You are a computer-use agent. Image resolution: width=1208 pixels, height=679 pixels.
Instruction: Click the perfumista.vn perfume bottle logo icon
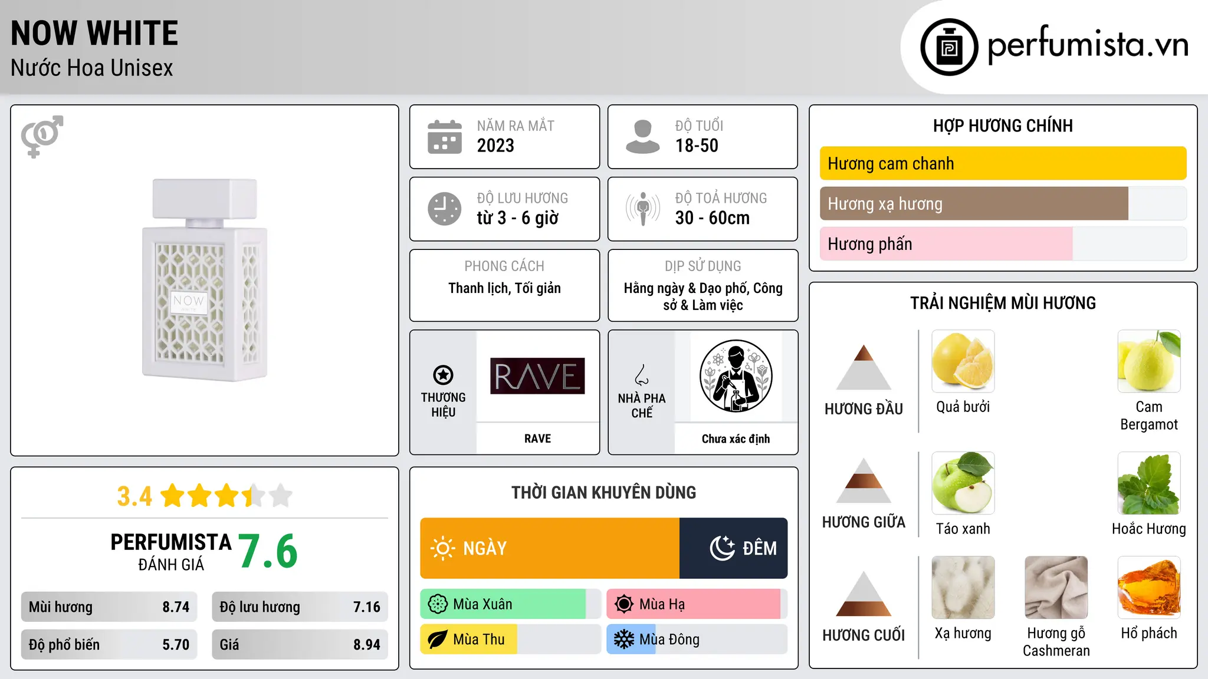(x=949, y=47)
